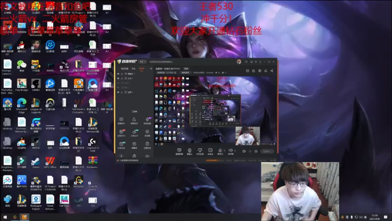This screenshot has width=392, height=221.
Task: Open 弹幕助手 tool in toolbox panel
Action: [x=121, y=120]
